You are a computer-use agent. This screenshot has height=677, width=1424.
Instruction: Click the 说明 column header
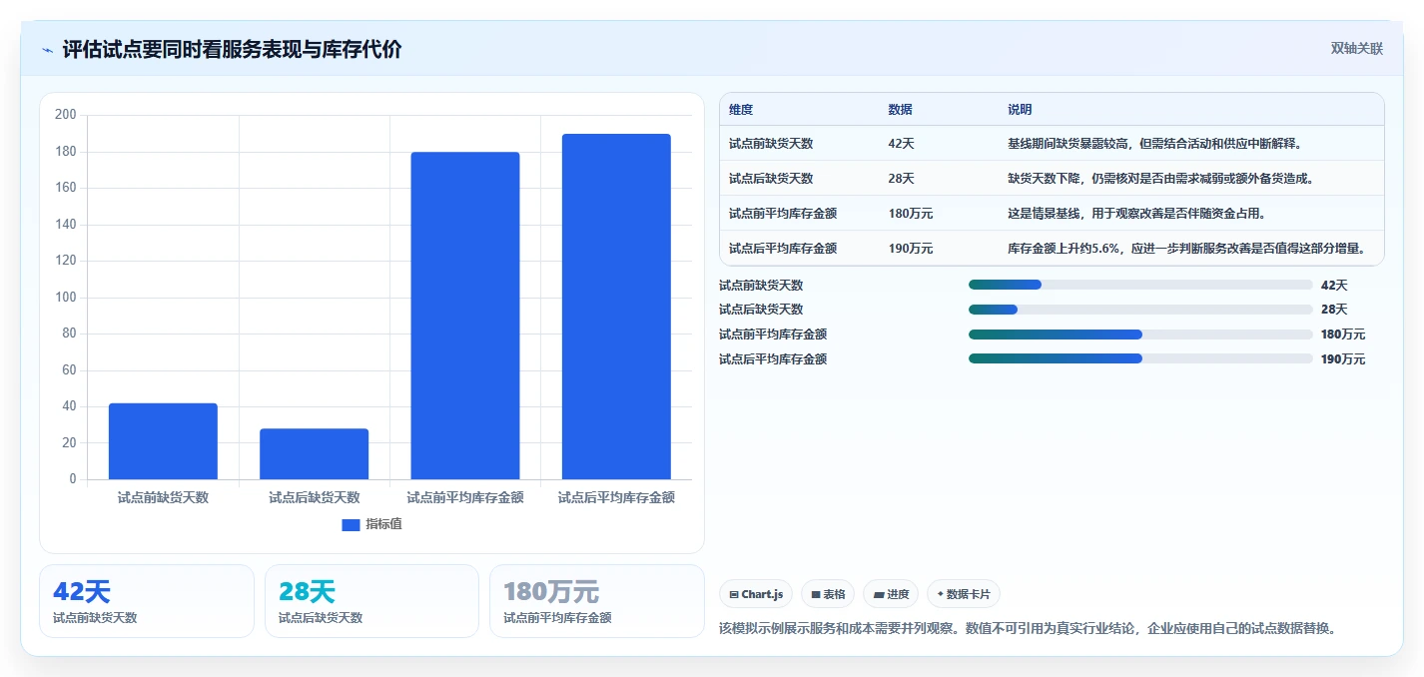pyautogui.click(x=1020, y=110)
